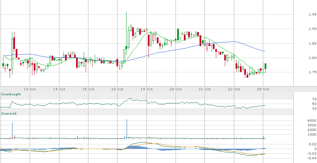
Task: Click the 1.85 price axis label
Action: 313,43
